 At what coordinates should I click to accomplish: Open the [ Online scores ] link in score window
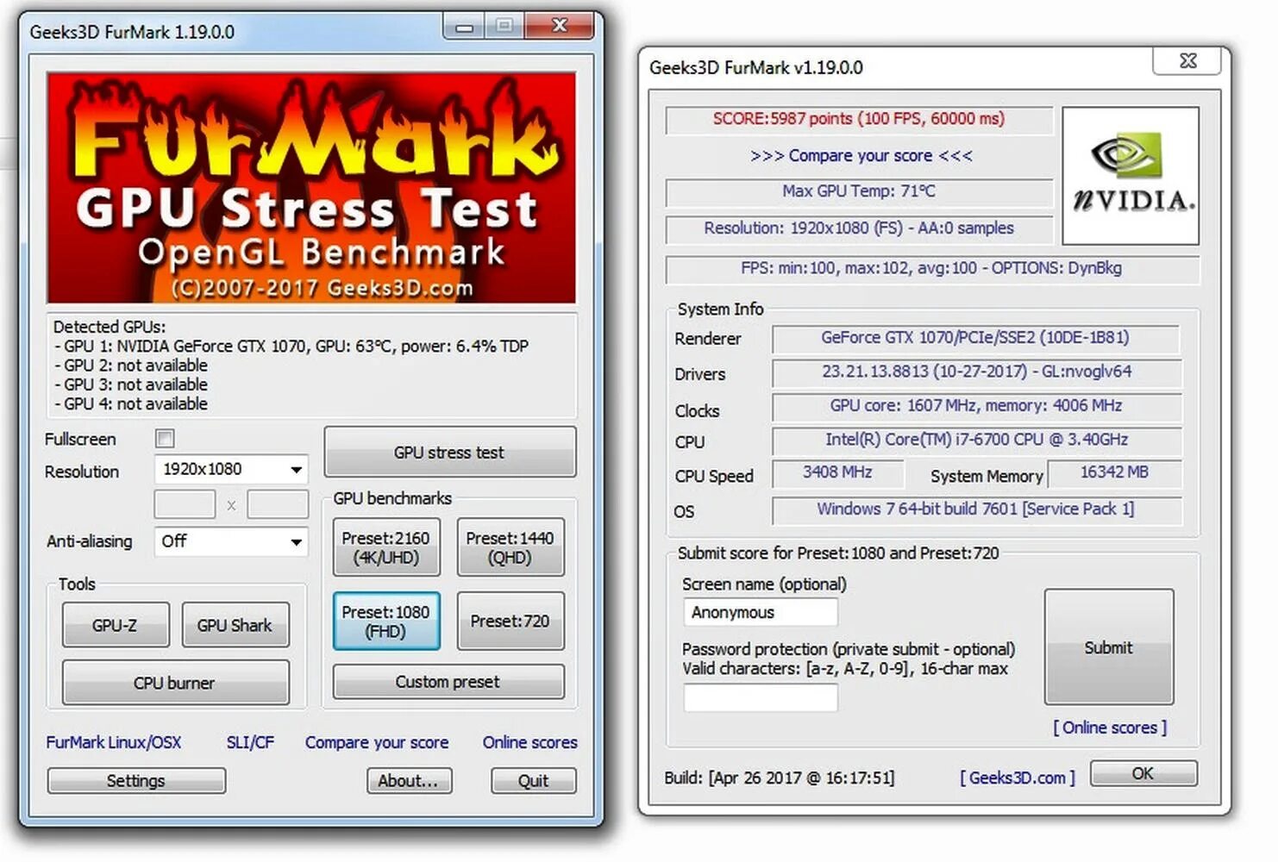pyautogui.click(x=1110, y=728)
